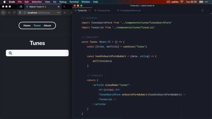
Task: Open editor more actions ellipsis
Action: click(208, 10)
